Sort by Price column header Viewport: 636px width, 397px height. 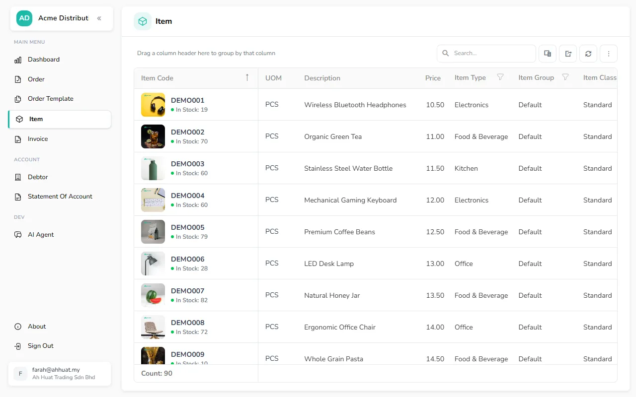(433, 78)
